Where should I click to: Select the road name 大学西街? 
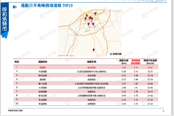[43, 88]
